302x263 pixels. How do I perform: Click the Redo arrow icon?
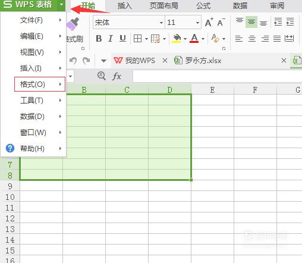tap(86, 60)
